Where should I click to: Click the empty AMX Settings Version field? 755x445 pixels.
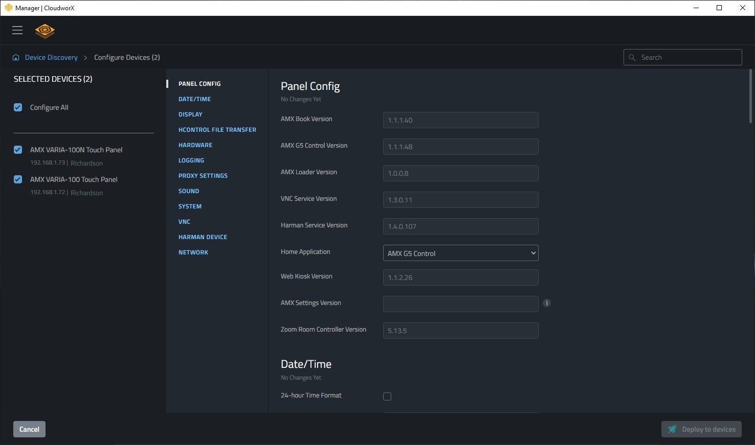pyautogui.click(x=460, y=304)
